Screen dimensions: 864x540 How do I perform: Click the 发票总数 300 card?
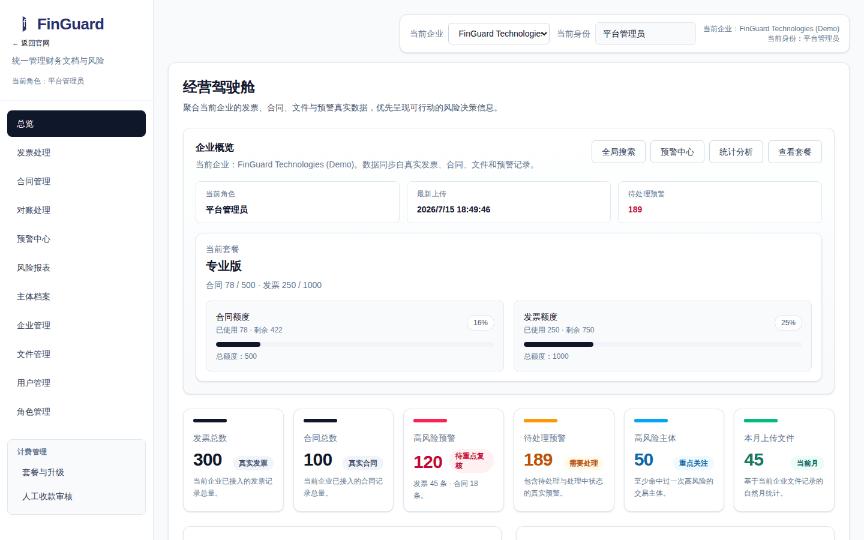233,460
